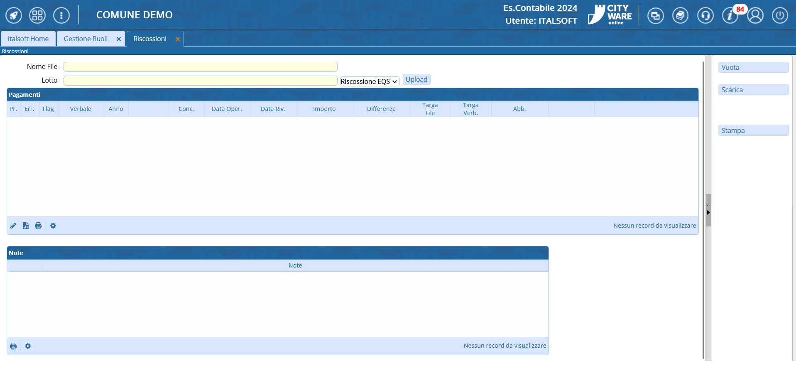Open the applications grid menu icon
796x366 pixels.
tap(37, 16)
